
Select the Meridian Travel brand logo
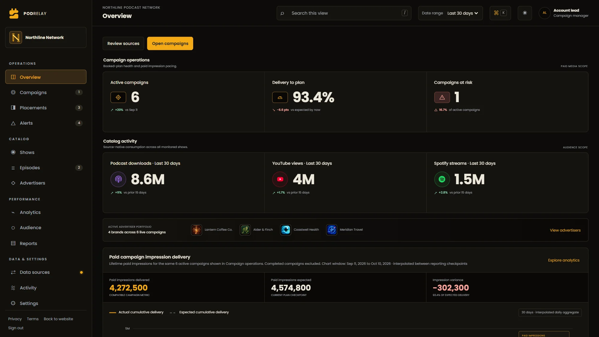tap(332, 230)
